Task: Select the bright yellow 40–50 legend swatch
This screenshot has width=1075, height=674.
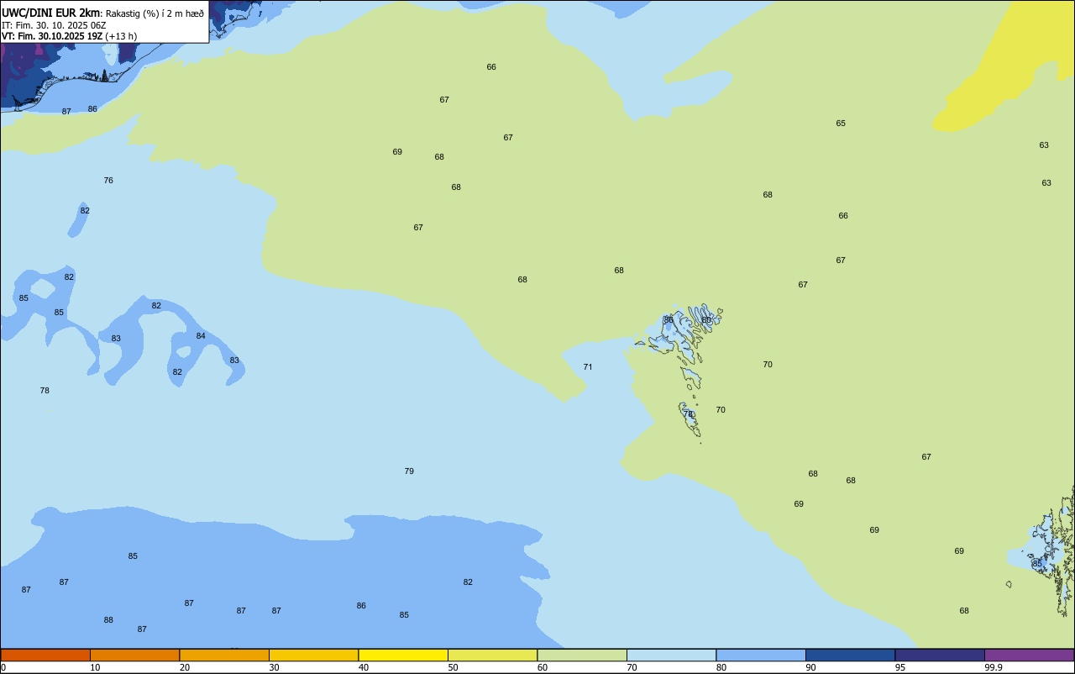Action: [x=403, y=655]
